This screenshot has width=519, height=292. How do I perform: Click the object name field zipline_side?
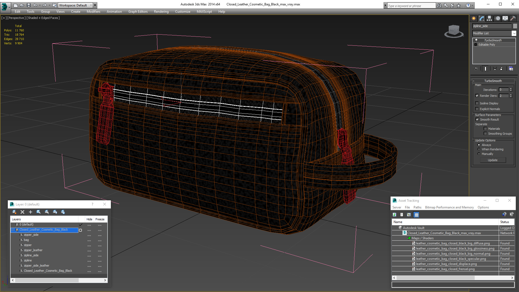coord(492,26)
